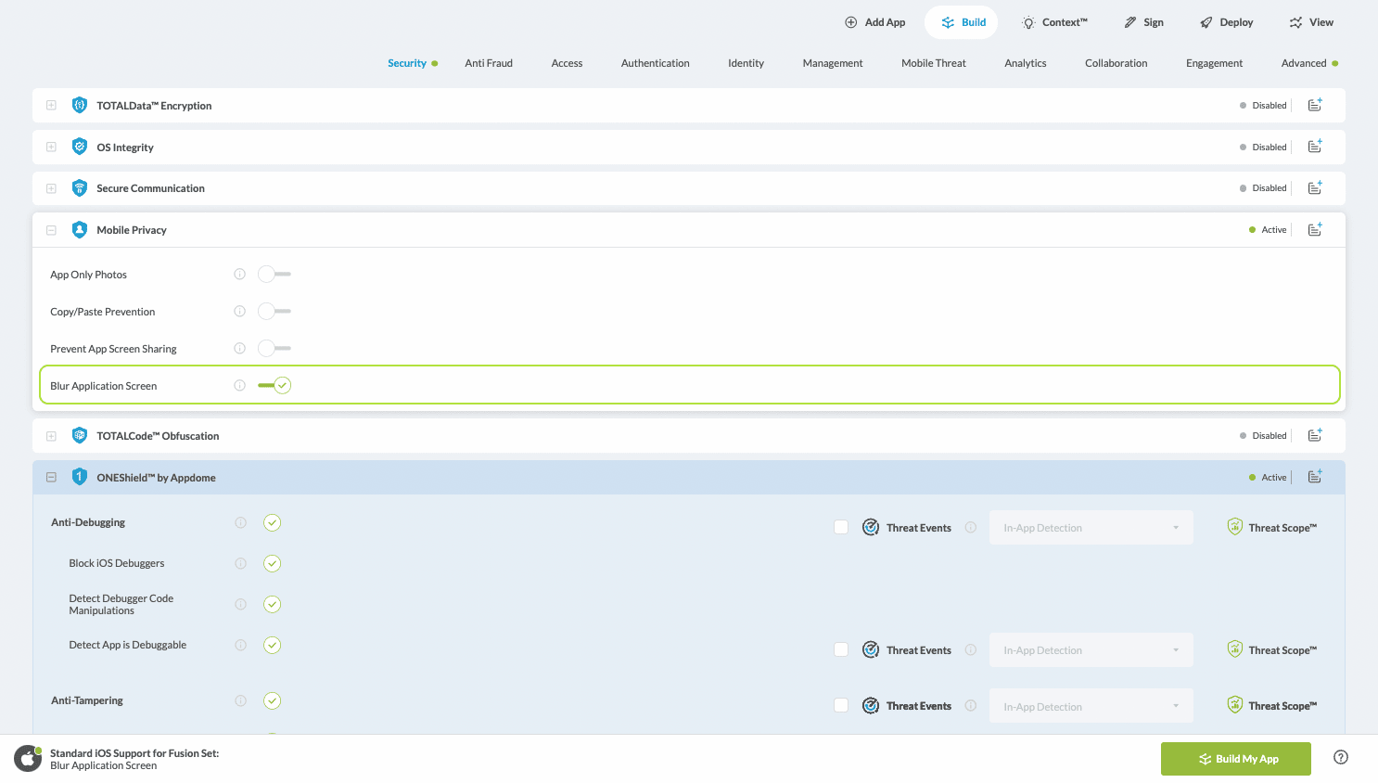Image resolution: width=1378 pixels, height=783 pixels.
Task: Toggle the Prevent App Screen Sharing switch
Action: point(274,349)
